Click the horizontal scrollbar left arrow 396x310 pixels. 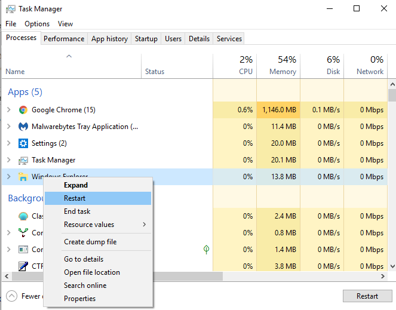point(7,276)
